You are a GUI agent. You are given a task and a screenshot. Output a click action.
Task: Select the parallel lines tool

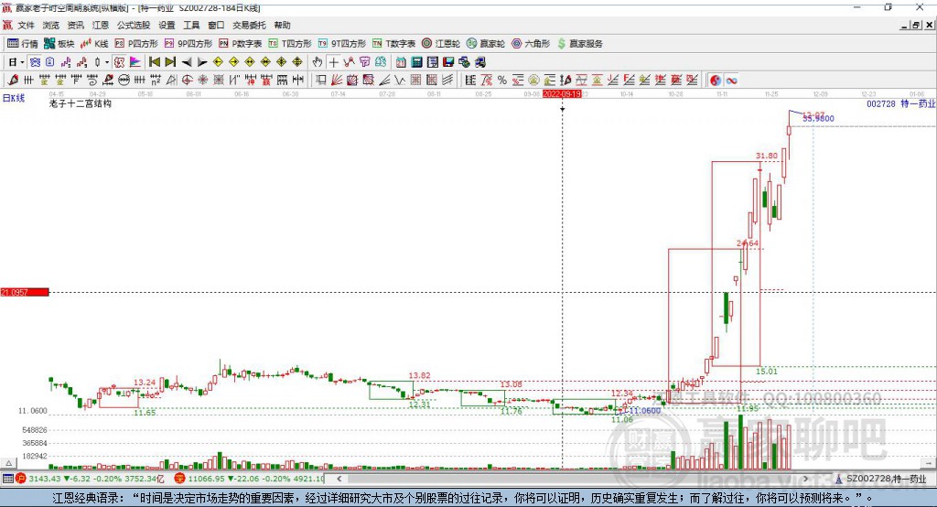(447, 80)
